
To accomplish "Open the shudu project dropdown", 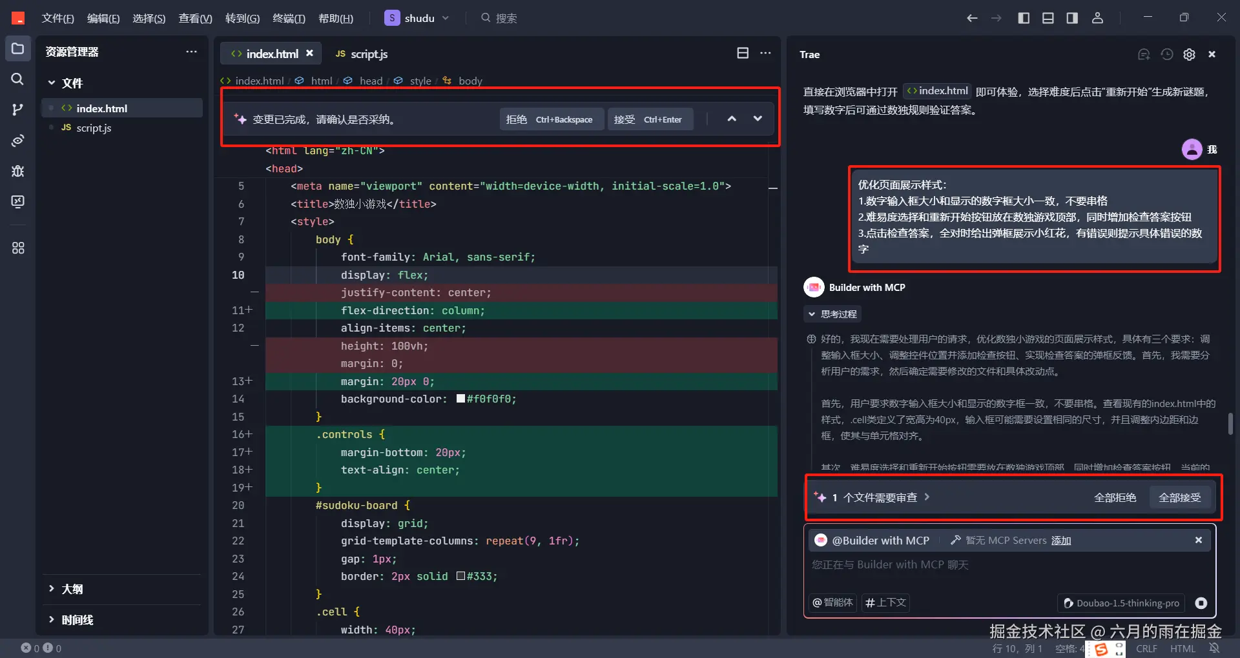I will point(417,18).
